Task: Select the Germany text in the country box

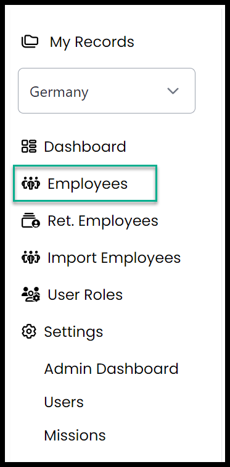Action: (59, 92)
